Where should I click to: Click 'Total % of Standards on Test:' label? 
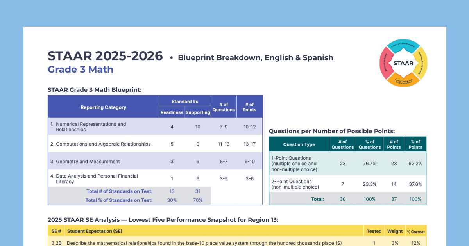coord(119,200)
